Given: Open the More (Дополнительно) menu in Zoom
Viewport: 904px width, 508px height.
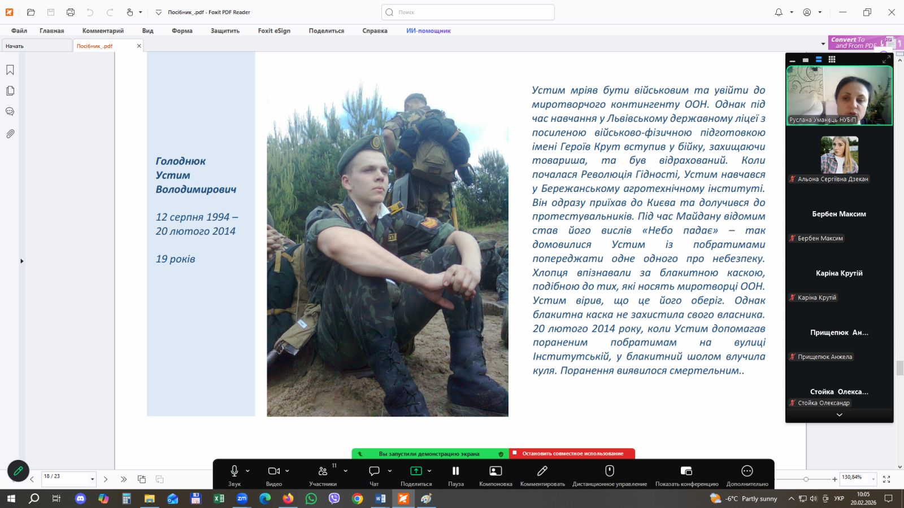Looking at the screenshot, I should coord(747,475).
